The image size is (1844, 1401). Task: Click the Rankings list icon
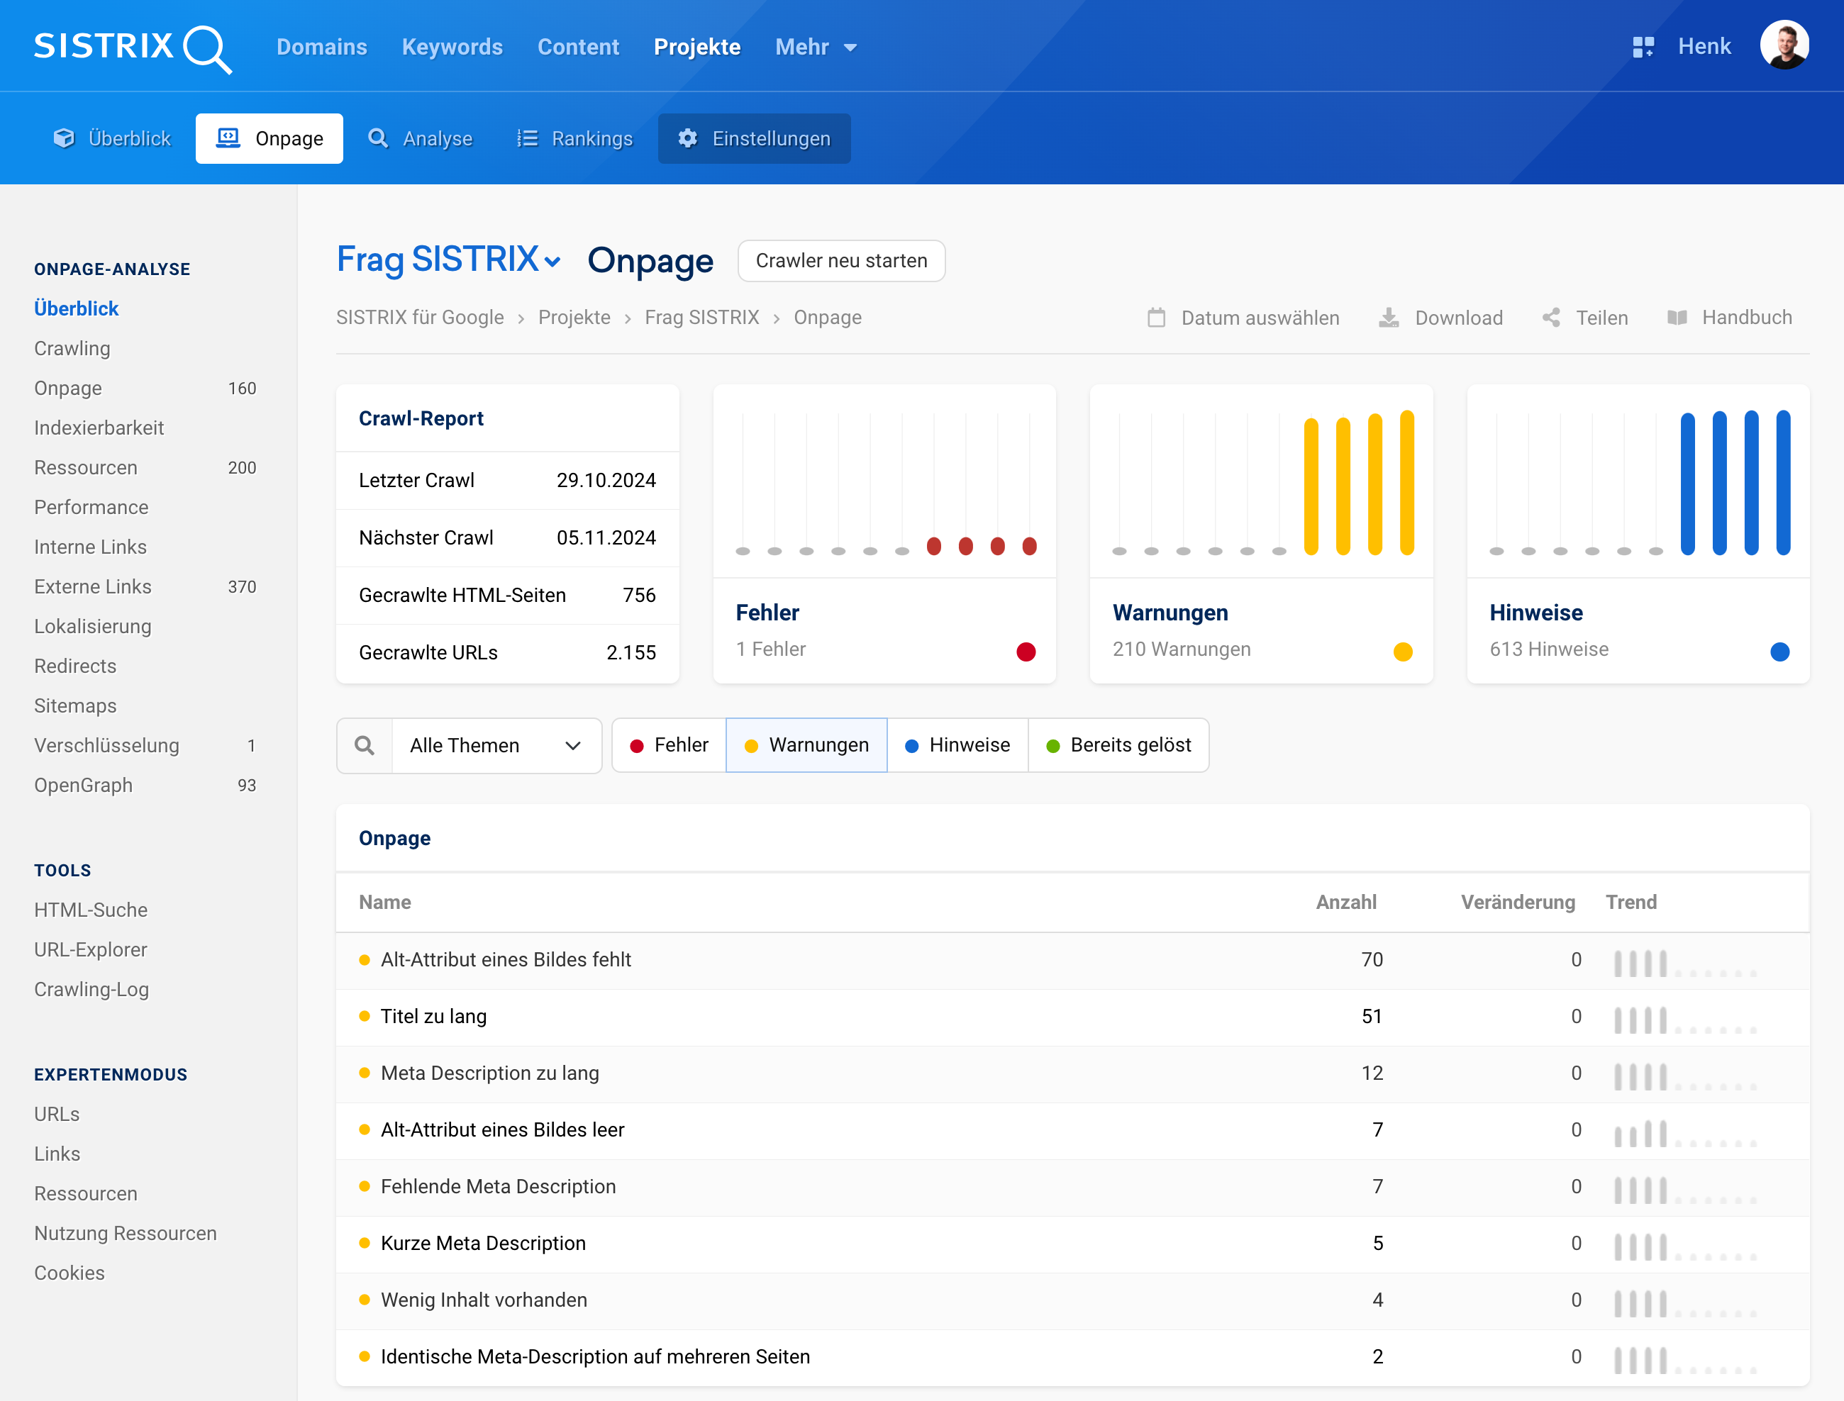[x=527, y=138]
